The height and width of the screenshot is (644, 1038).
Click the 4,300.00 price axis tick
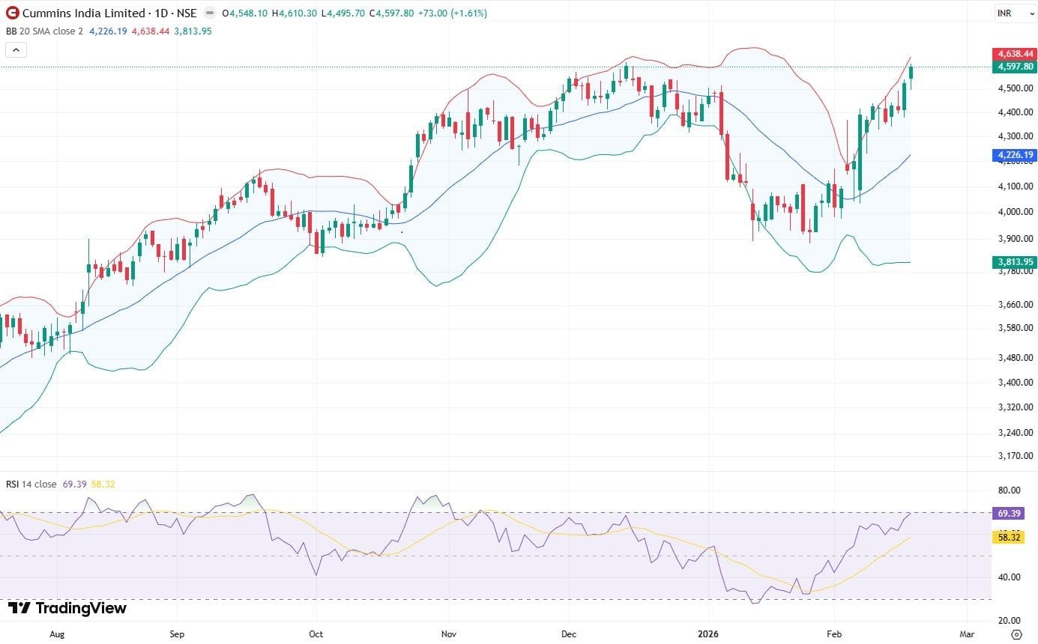[1016, 136]
